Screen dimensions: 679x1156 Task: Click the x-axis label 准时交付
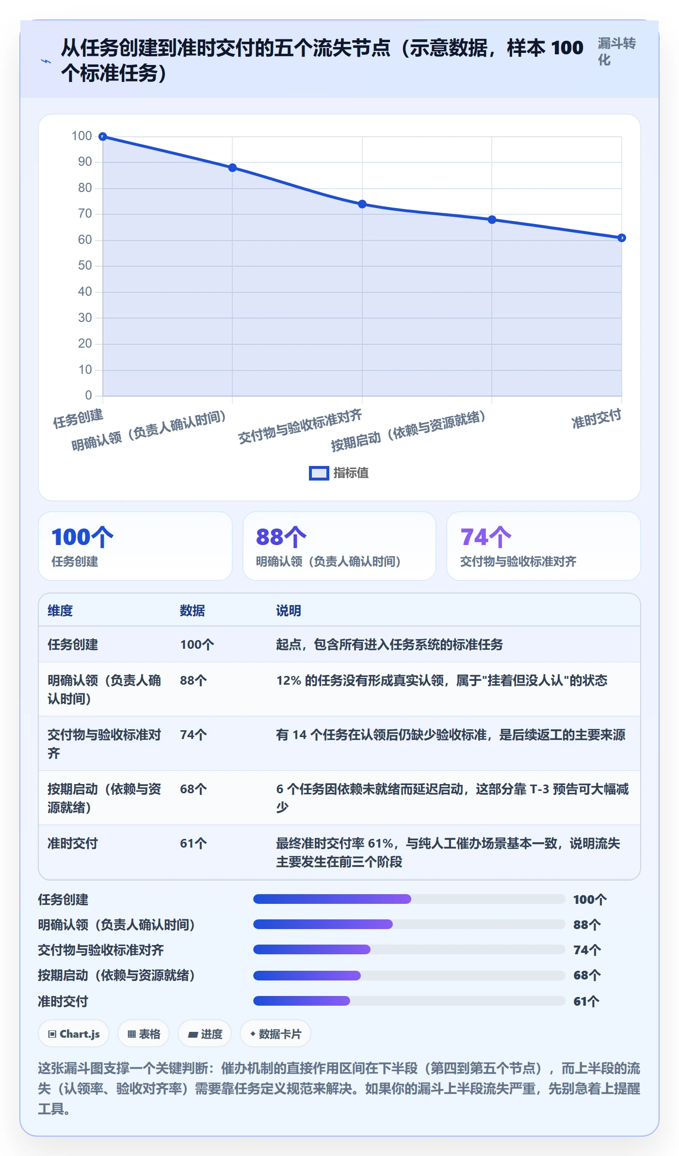pyautogui.click(x=597, y=418)
